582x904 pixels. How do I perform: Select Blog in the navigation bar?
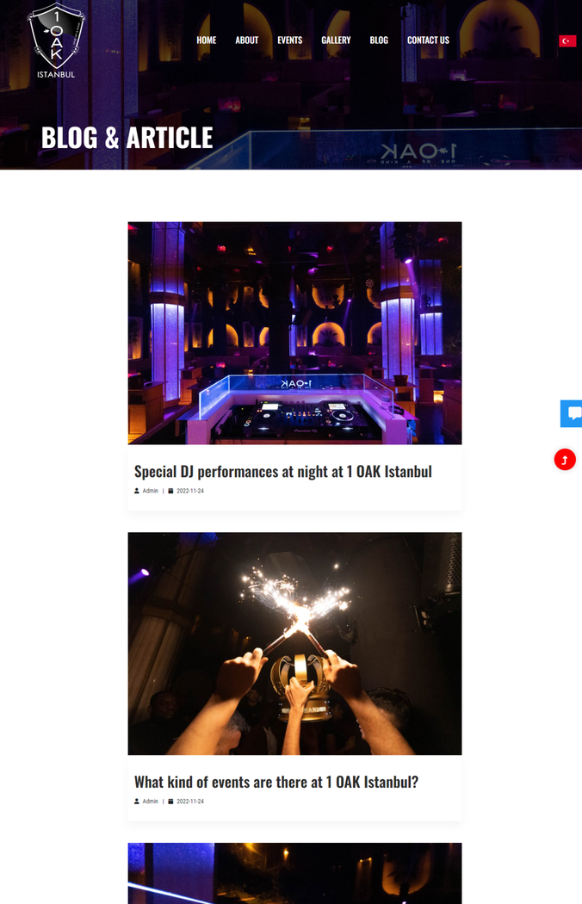[379, 40]
